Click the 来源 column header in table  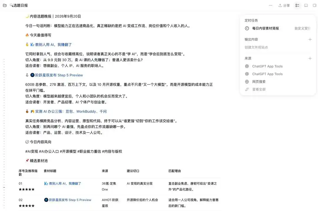click(105, 171)
